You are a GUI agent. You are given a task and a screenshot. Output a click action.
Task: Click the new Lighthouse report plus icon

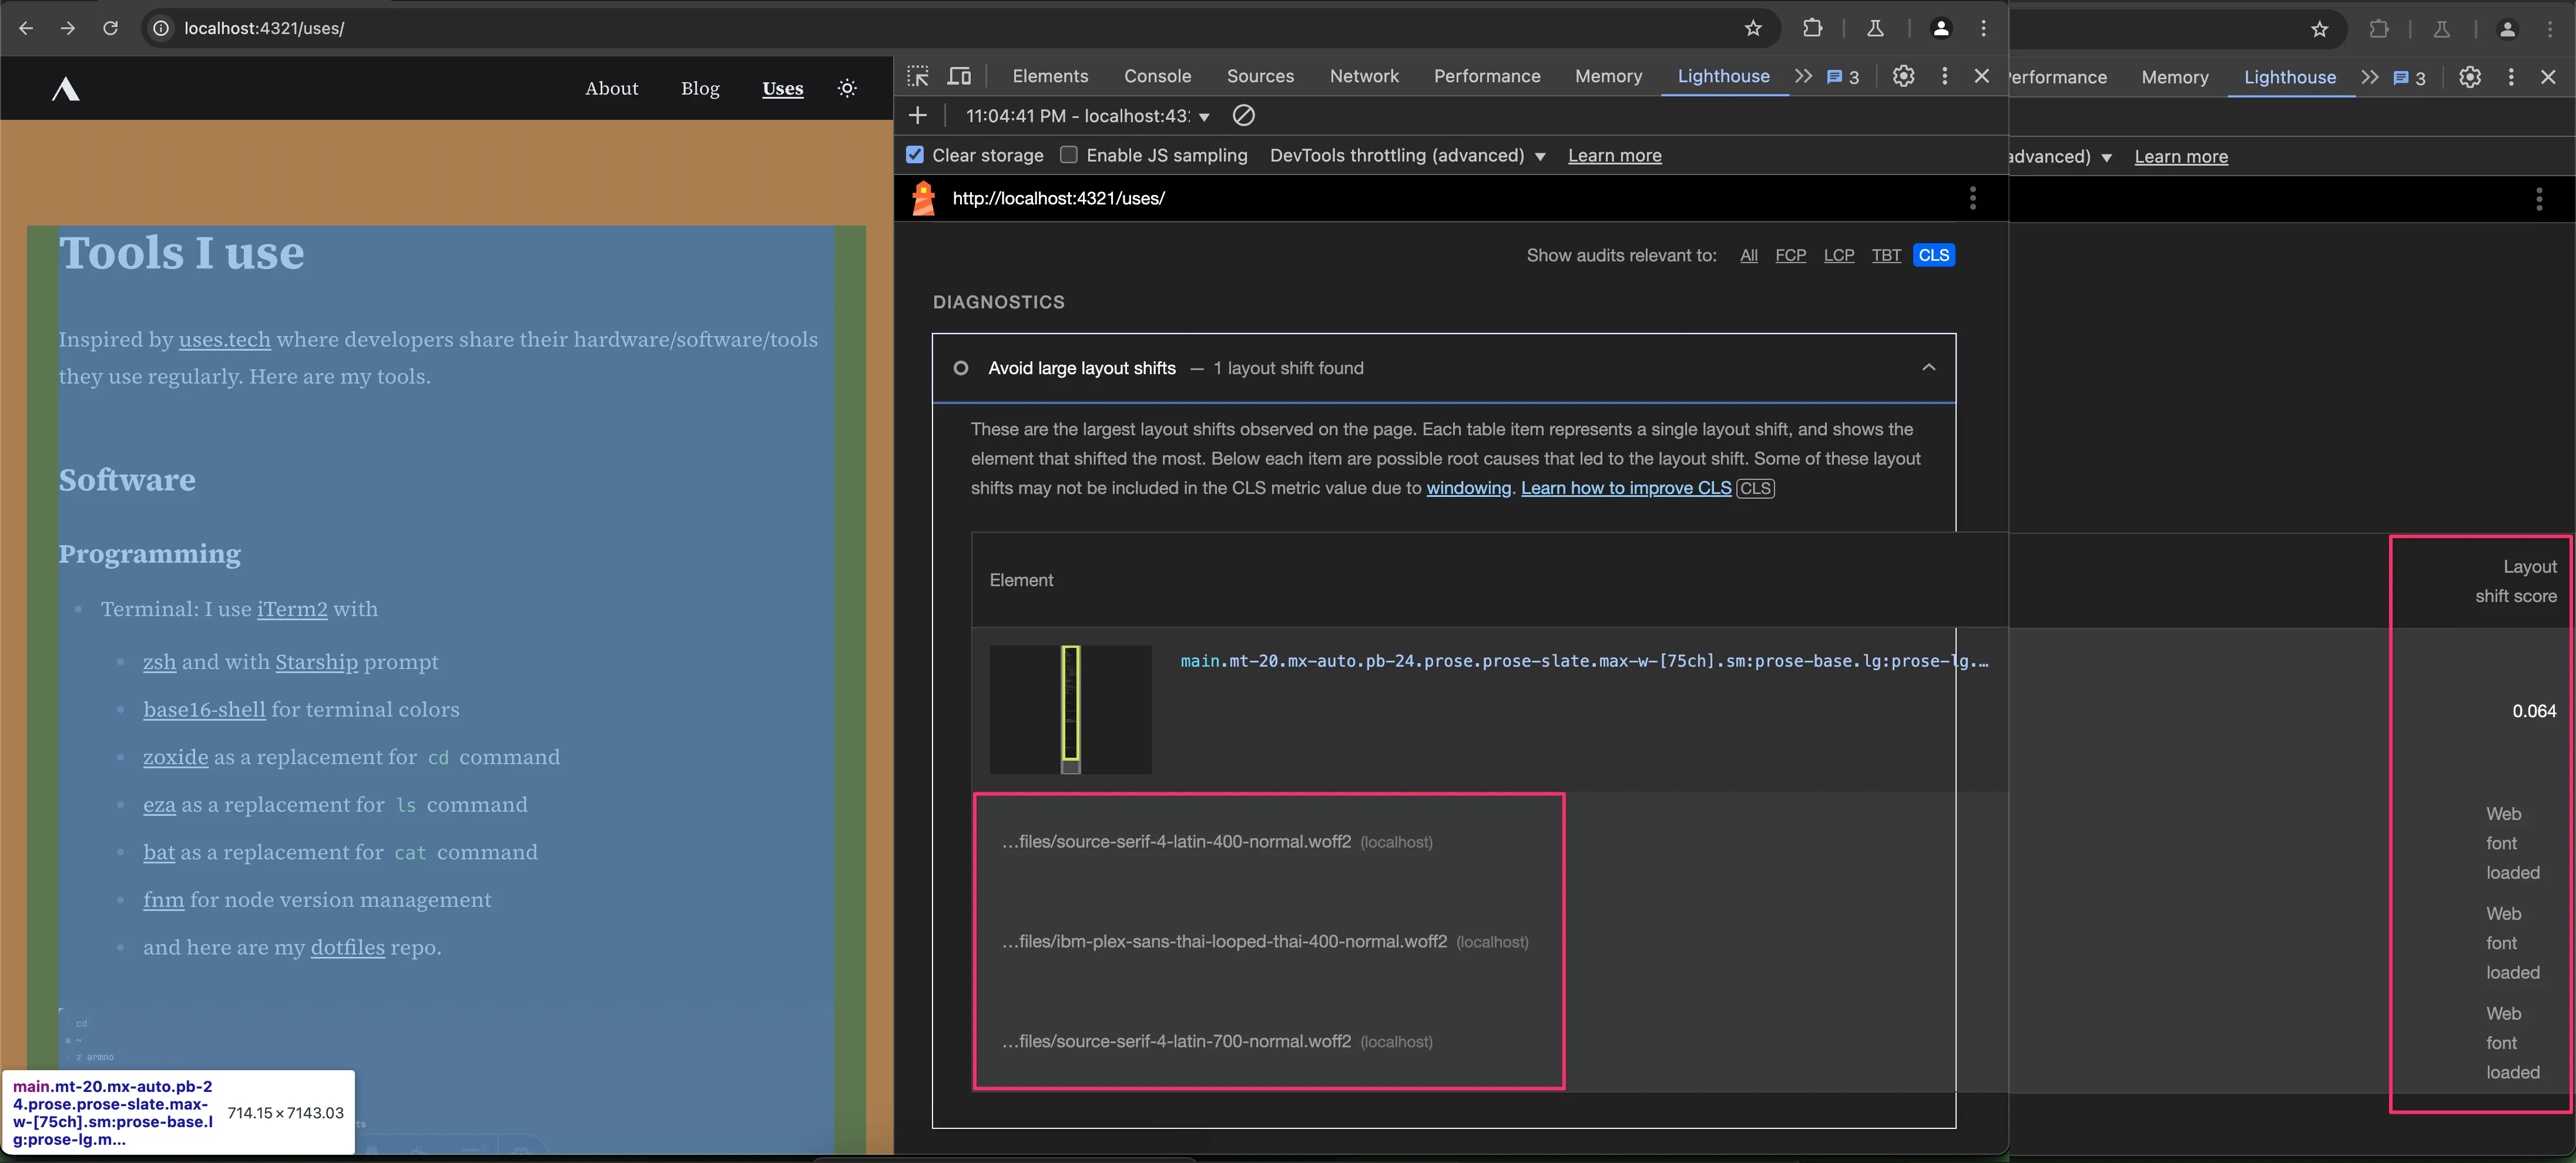click(x=918, y=116)
